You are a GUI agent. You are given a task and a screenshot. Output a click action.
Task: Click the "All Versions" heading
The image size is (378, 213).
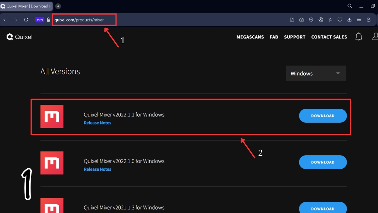pos(60,71)
